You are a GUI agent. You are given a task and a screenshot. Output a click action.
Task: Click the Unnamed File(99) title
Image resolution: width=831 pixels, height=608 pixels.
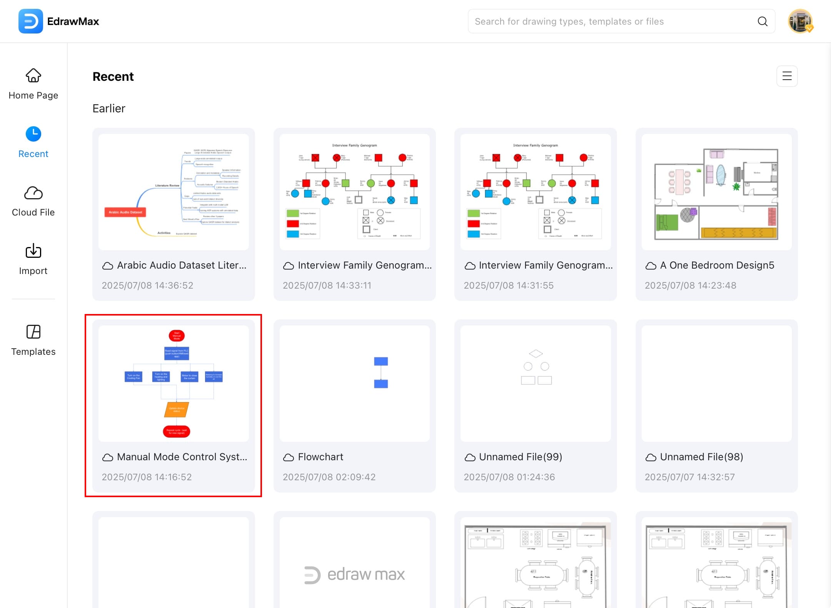(x=520, y=457)
